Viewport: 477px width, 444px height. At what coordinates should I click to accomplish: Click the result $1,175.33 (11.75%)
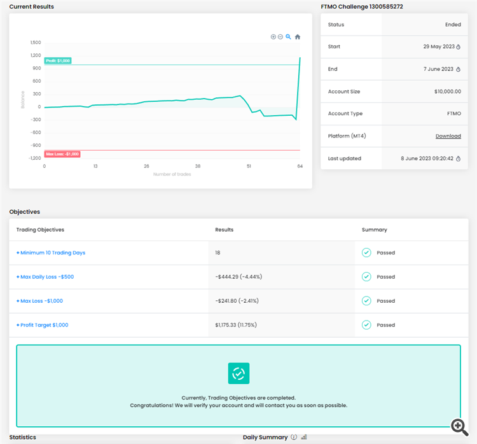point(236,324)
